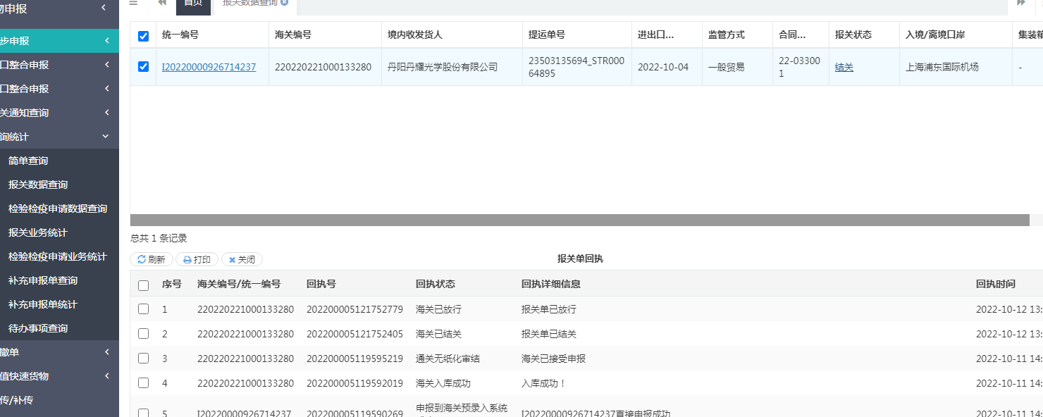Check the box for receipt row 1 海关已放行

144,309
